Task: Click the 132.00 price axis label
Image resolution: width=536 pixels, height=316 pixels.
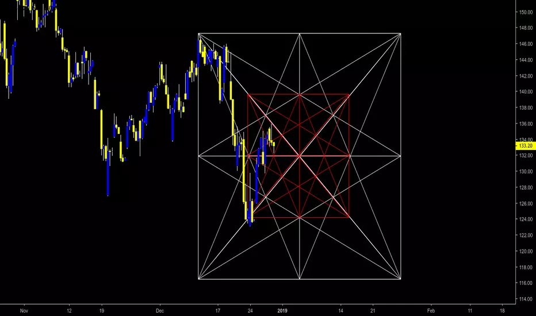Action: (526, 156)
